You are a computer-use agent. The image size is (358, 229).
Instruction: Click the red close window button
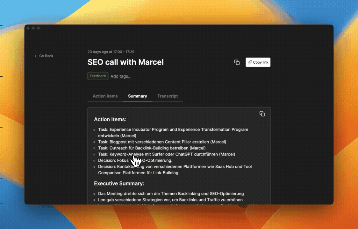tap(28, 28)
